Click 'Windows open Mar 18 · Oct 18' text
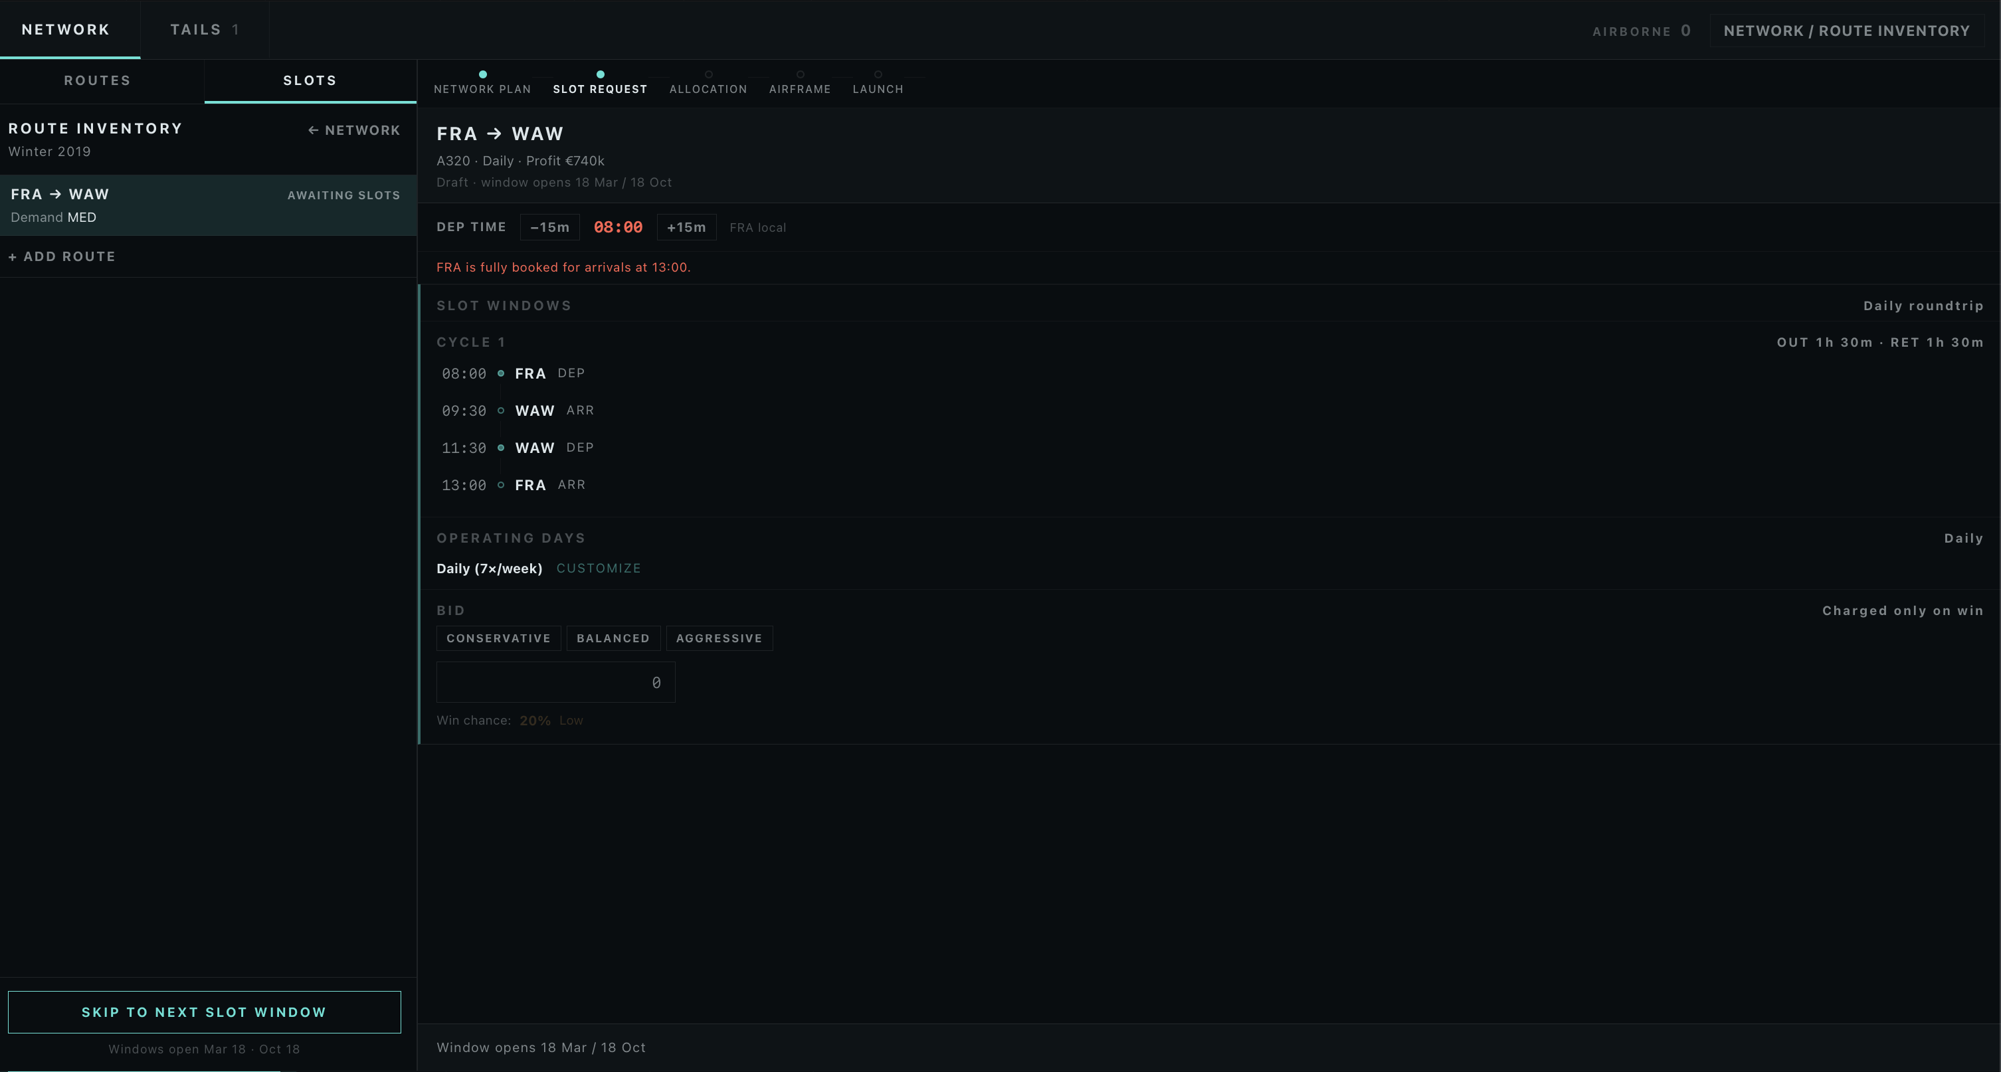 click(x=205, y=1049)
